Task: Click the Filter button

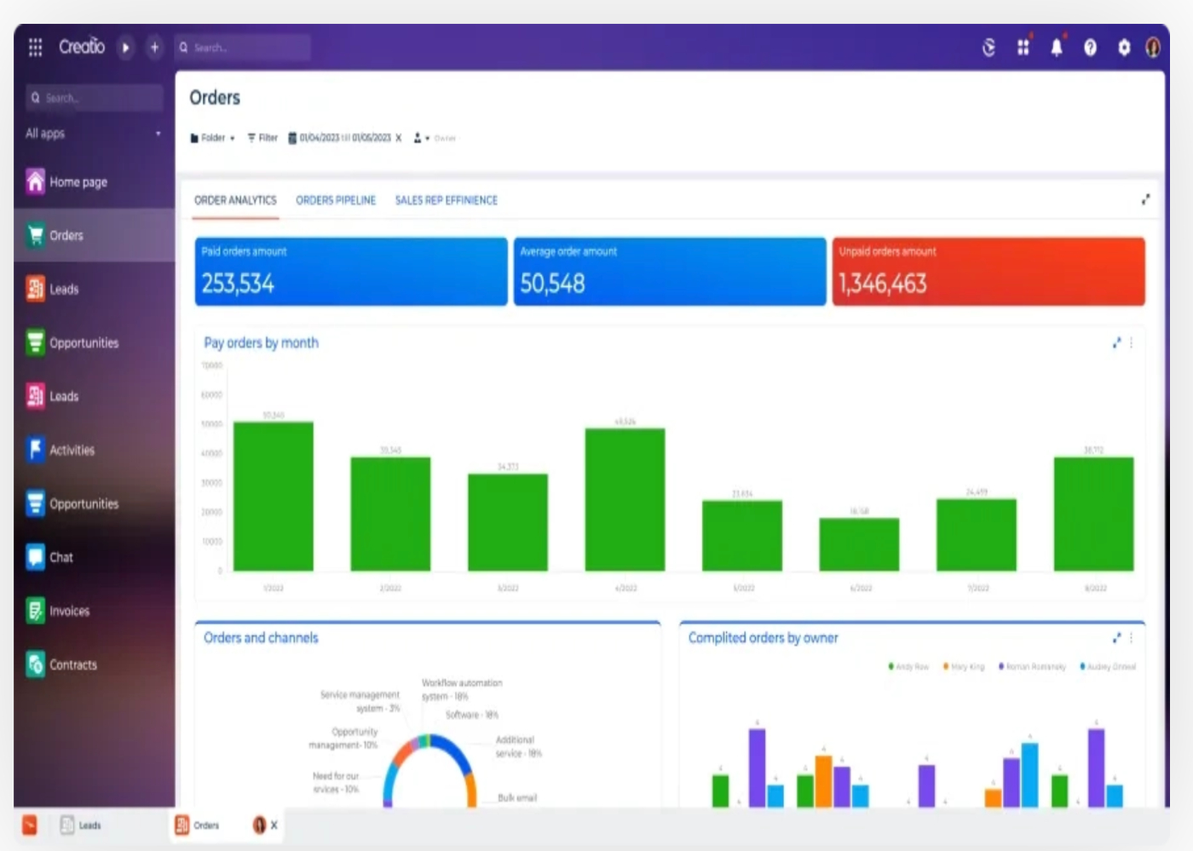Action: click(262, 138)
